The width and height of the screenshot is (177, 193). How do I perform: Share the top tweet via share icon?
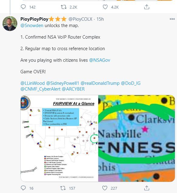147,7
